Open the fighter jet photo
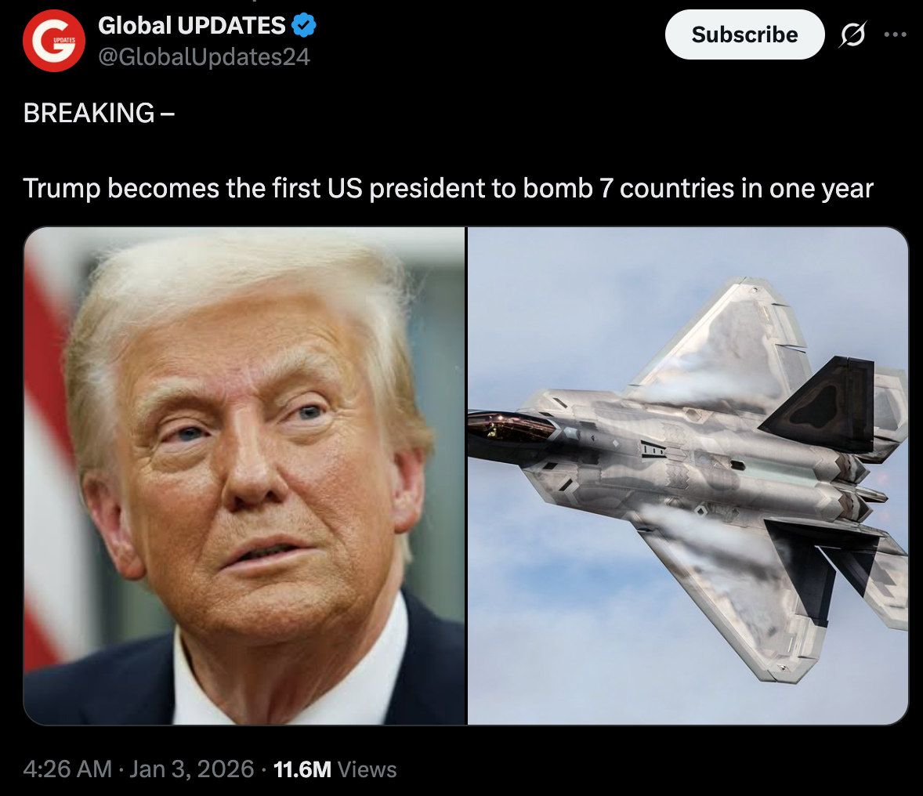 point(688,476)
